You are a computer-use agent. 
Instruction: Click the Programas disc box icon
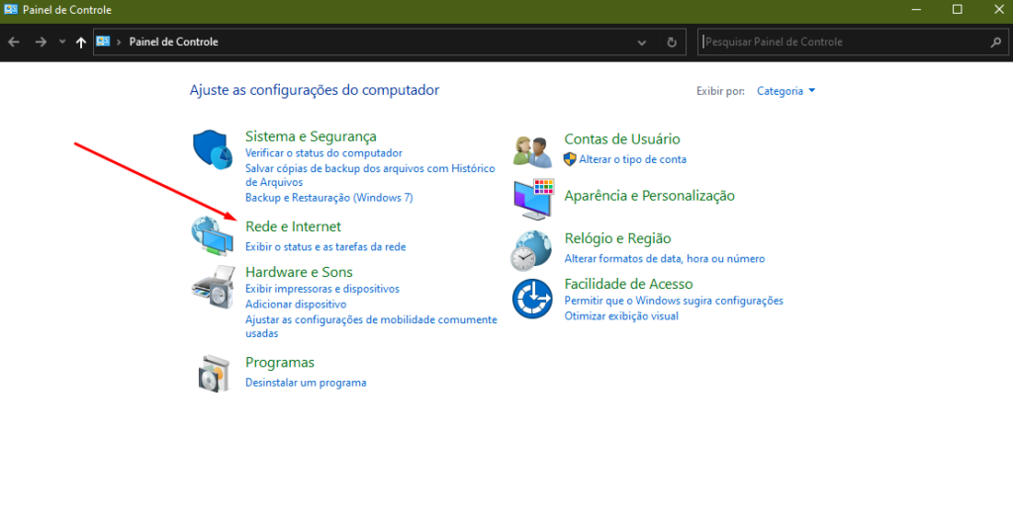click(x=214, y=373)
